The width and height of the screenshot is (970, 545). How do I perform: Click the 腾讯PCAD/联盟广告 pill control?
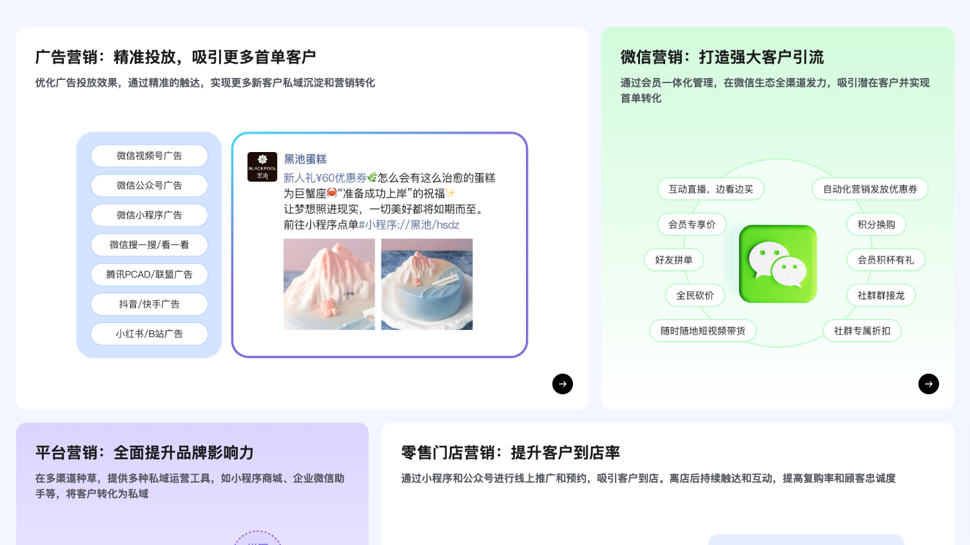coord(149,274)
